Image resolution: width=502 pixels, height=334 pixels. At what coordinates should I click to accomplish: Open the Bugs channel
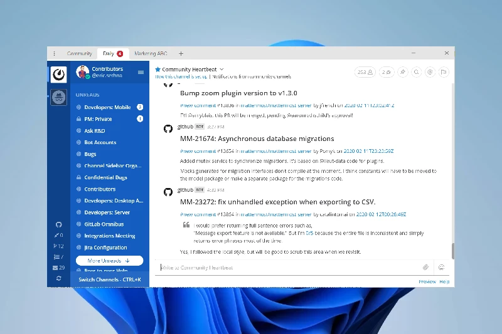pyautogui.click(x=109, y=154)
